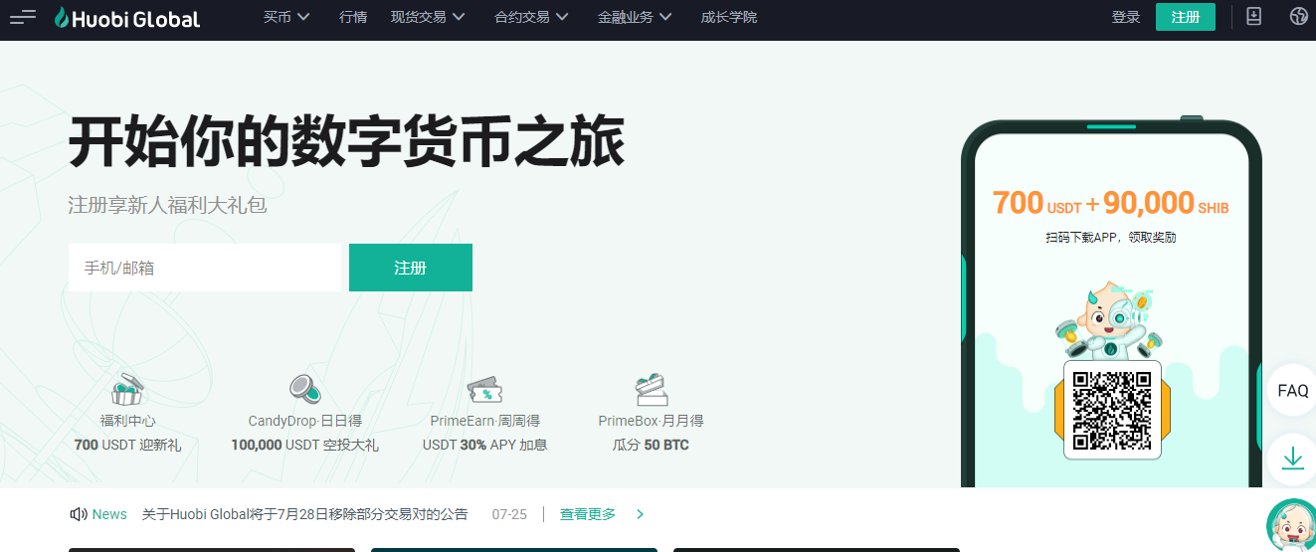Open the hamburger side menu icon

tap(23, 17)
